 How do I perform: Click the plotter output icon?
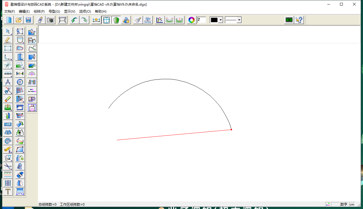point(62,20)
